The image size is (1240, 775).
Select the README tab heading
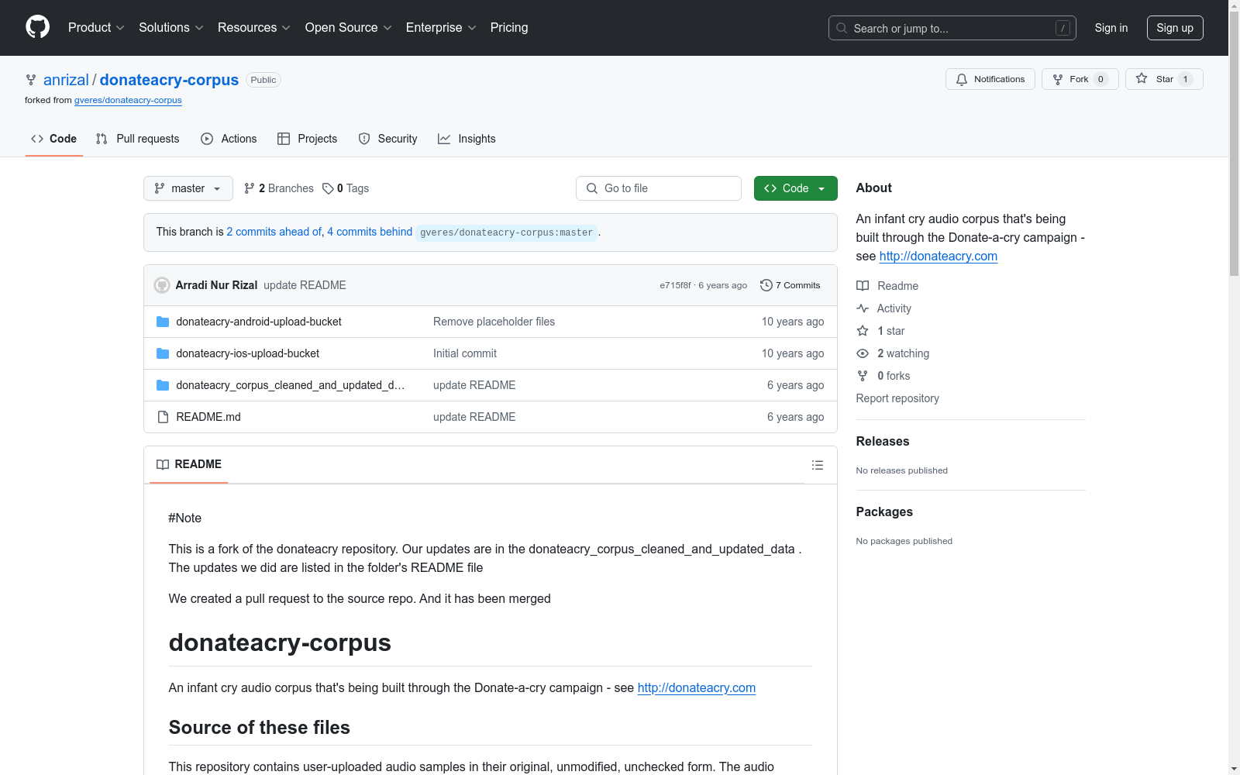(189, 464)
